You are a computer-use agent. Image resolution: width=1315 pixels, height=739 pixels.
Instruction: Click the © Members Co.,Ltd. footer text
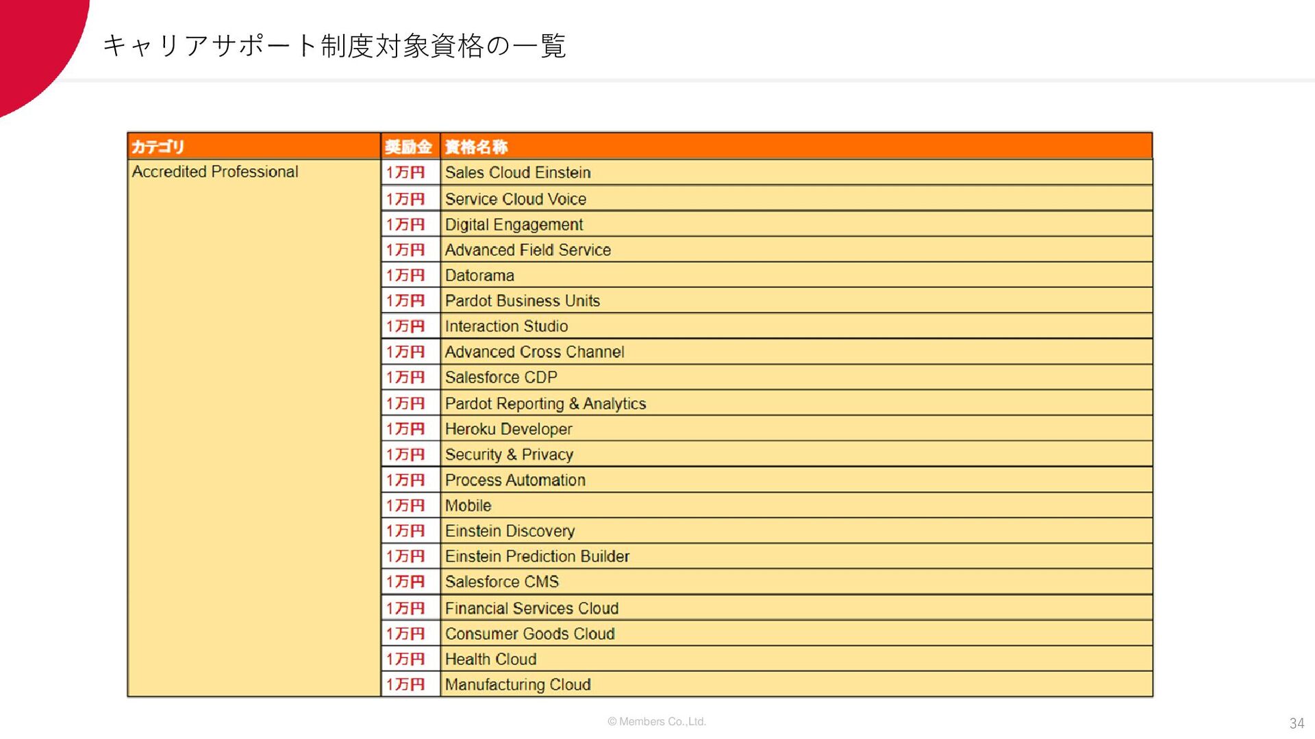coord(657,721)
